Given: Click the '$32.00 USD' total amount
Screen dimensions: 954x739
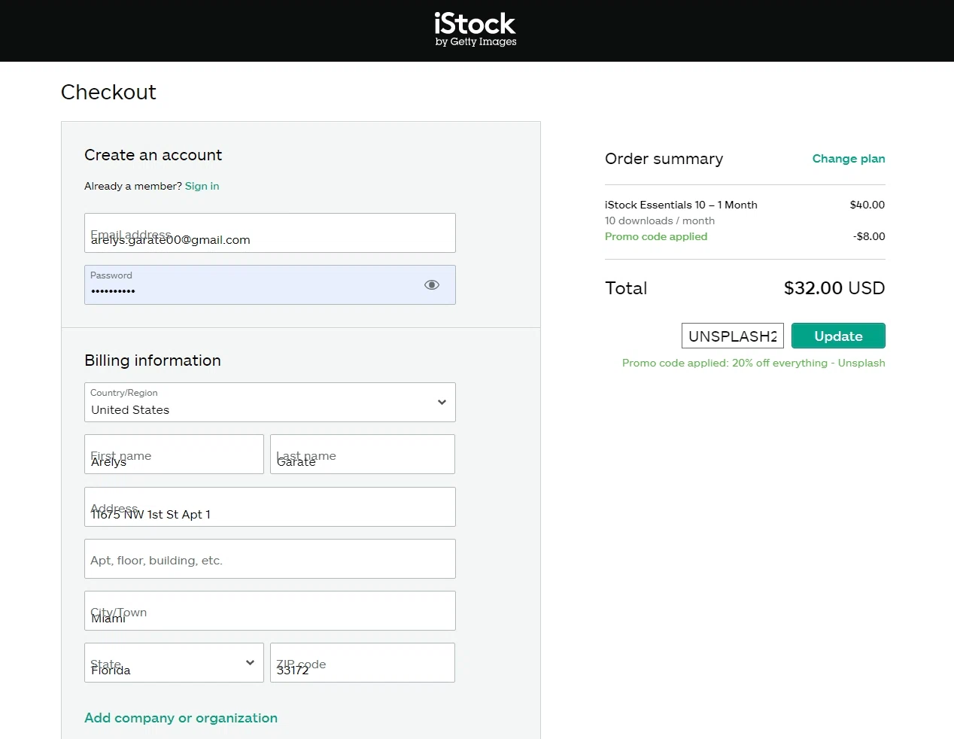Looking at the screenshot, I should (x=834, y=288).
